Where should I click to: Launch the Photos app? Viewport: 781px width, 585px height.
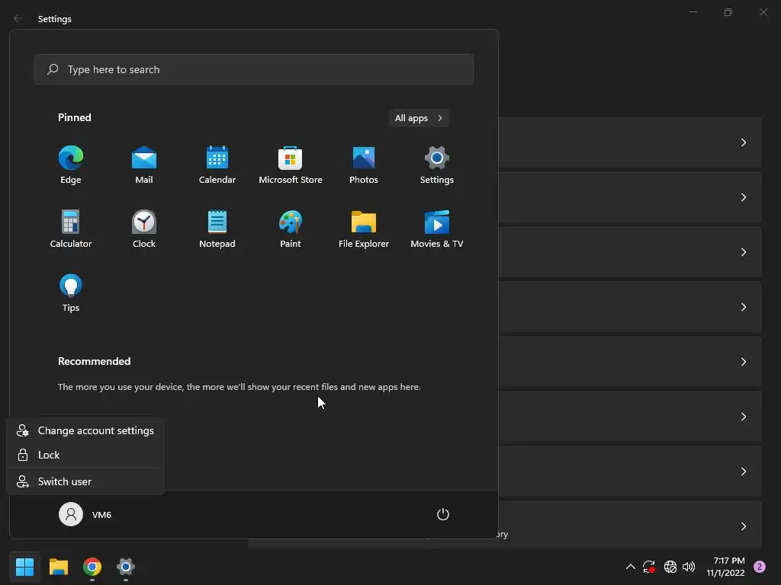(x=364, y=165)
